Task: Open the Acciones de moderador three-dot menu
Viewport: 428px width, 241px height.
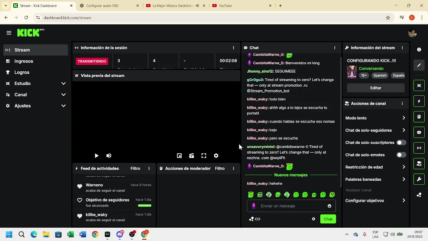Action: (x=233, y=168)
